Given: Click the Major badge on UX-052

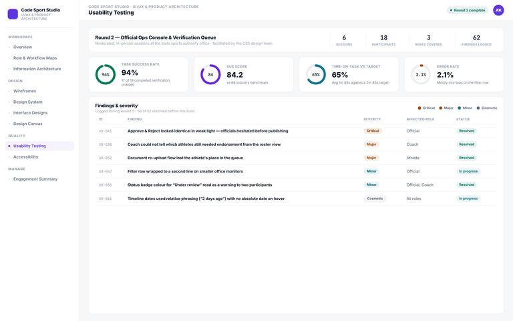Looking at the screenshot, I should point(371,158).
